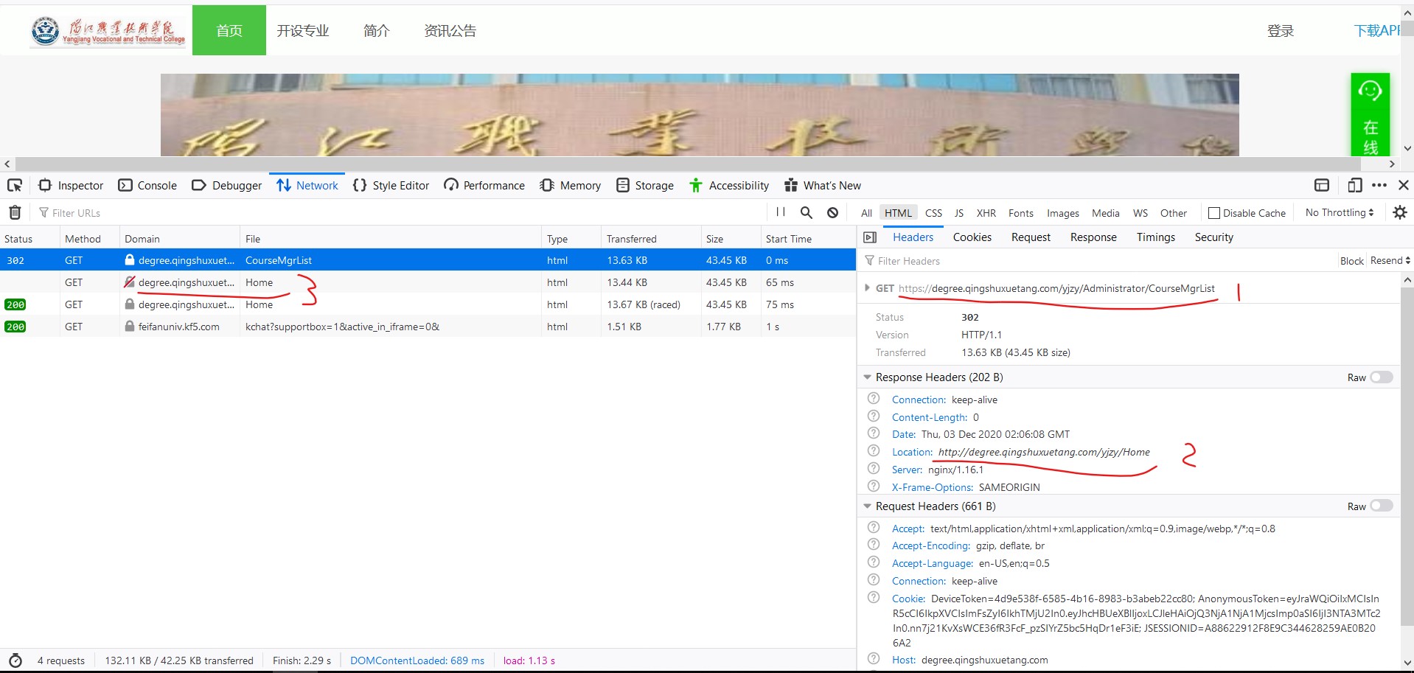Toggle CSS request filter

[933, 213]
